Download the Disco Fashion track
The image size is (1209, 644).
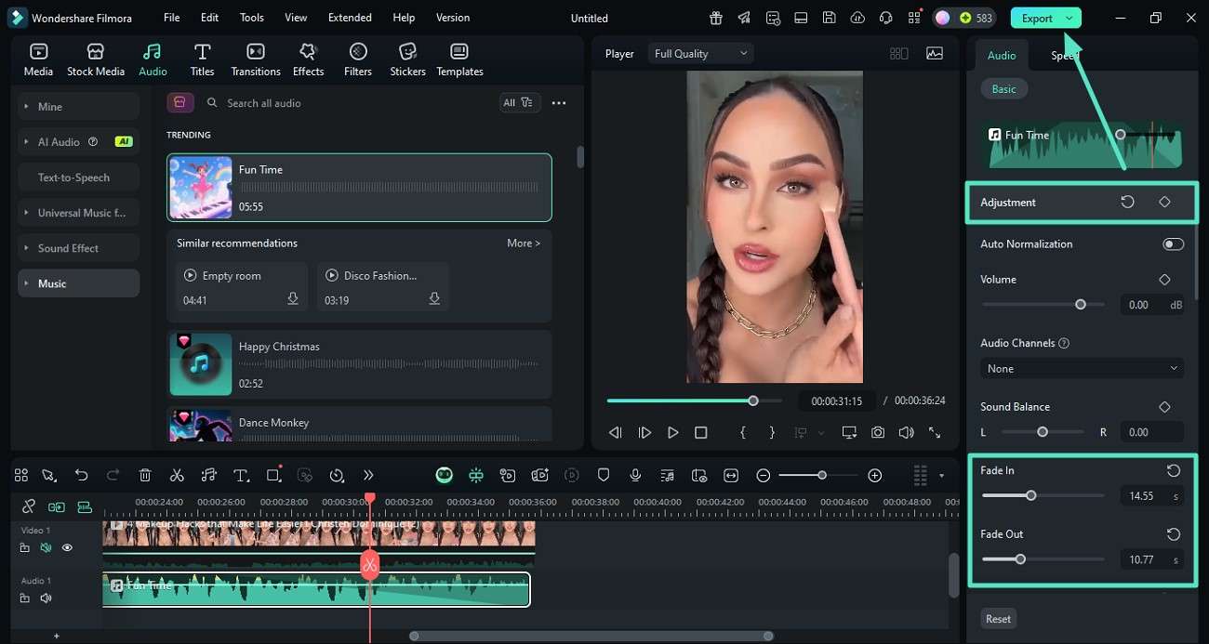434,299
